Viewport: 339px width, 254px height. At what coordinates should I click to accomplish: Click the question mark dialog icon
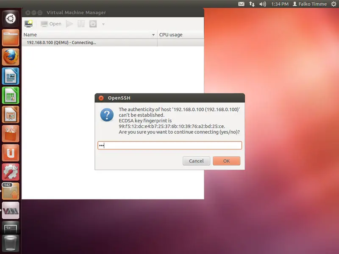click(x=107, y=115)
